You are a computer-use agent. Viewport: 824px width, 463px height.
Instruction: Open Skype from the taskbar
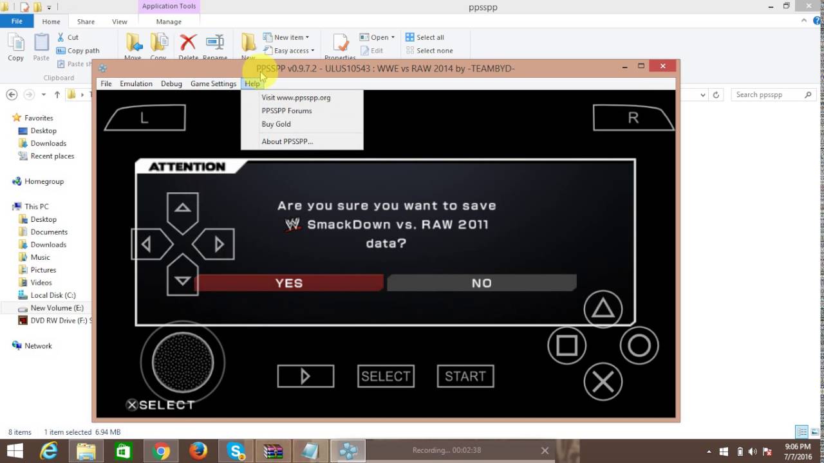(236, 451)
